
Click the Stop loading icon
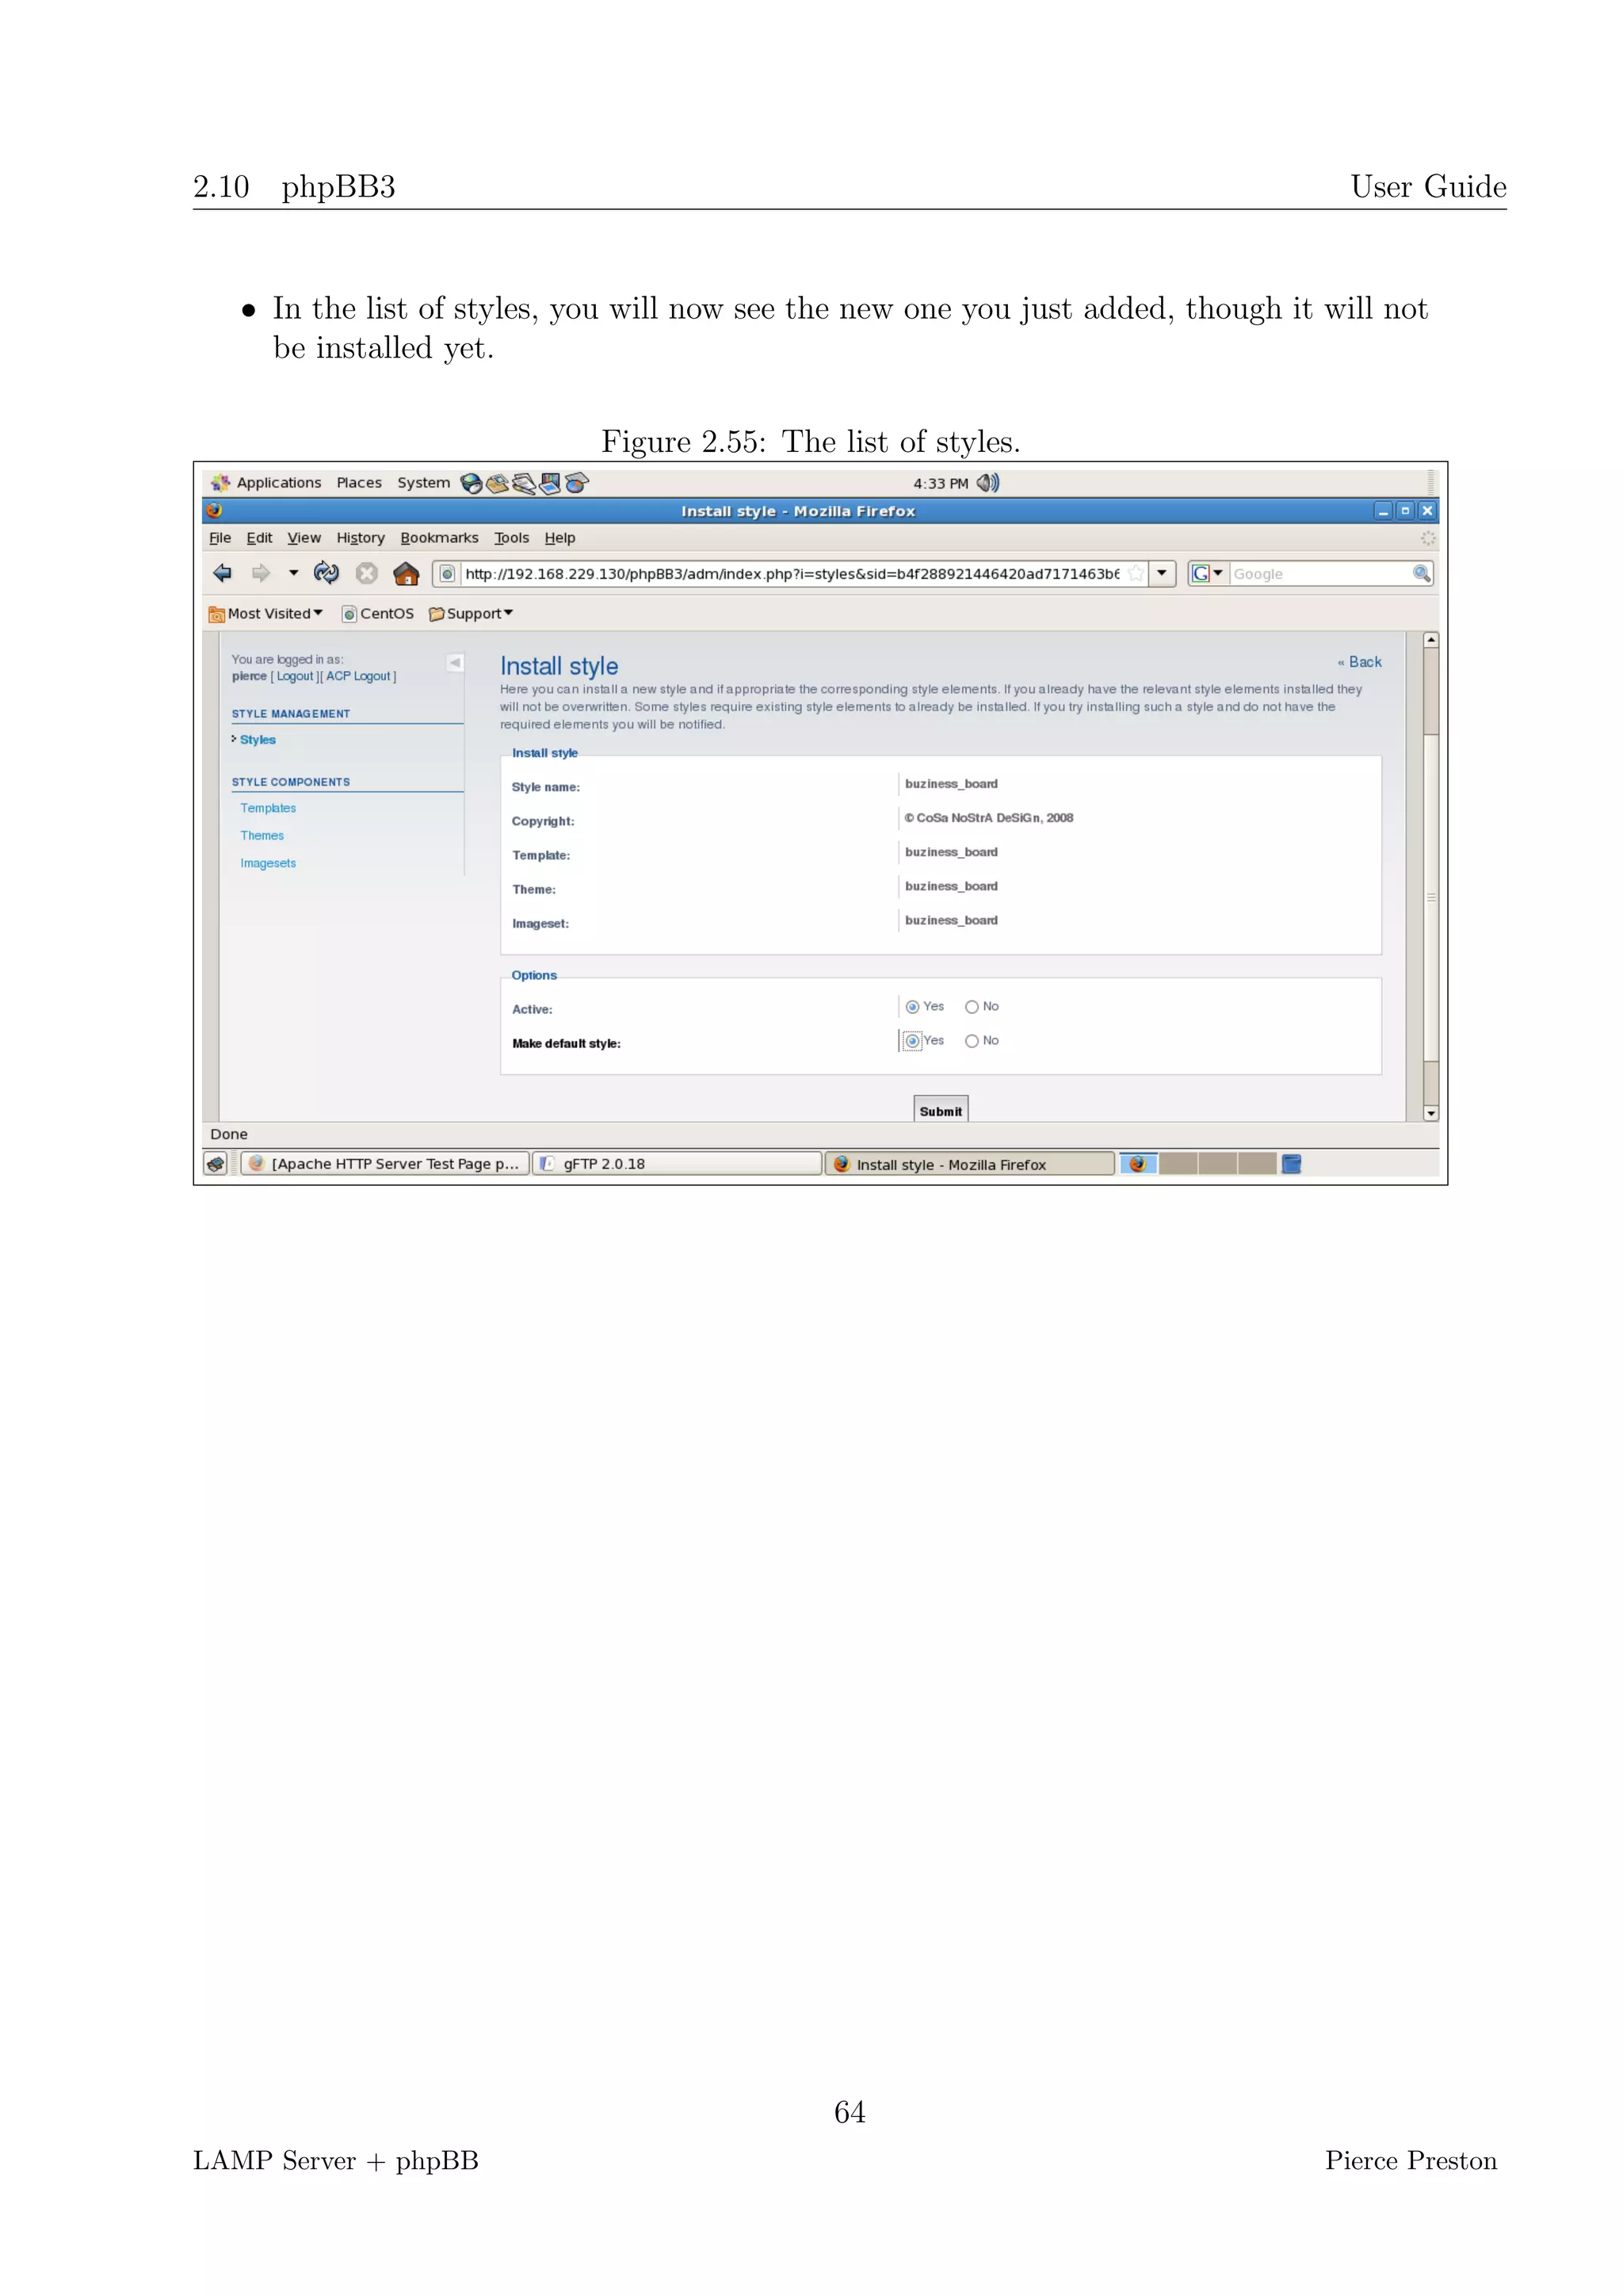tap(367, 573)
